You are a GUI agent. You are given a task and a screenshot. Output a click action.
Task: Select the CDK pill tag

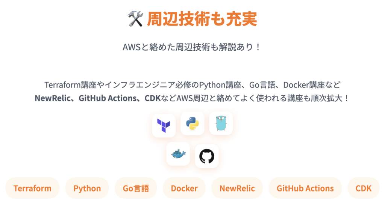[x=364, y=188]
